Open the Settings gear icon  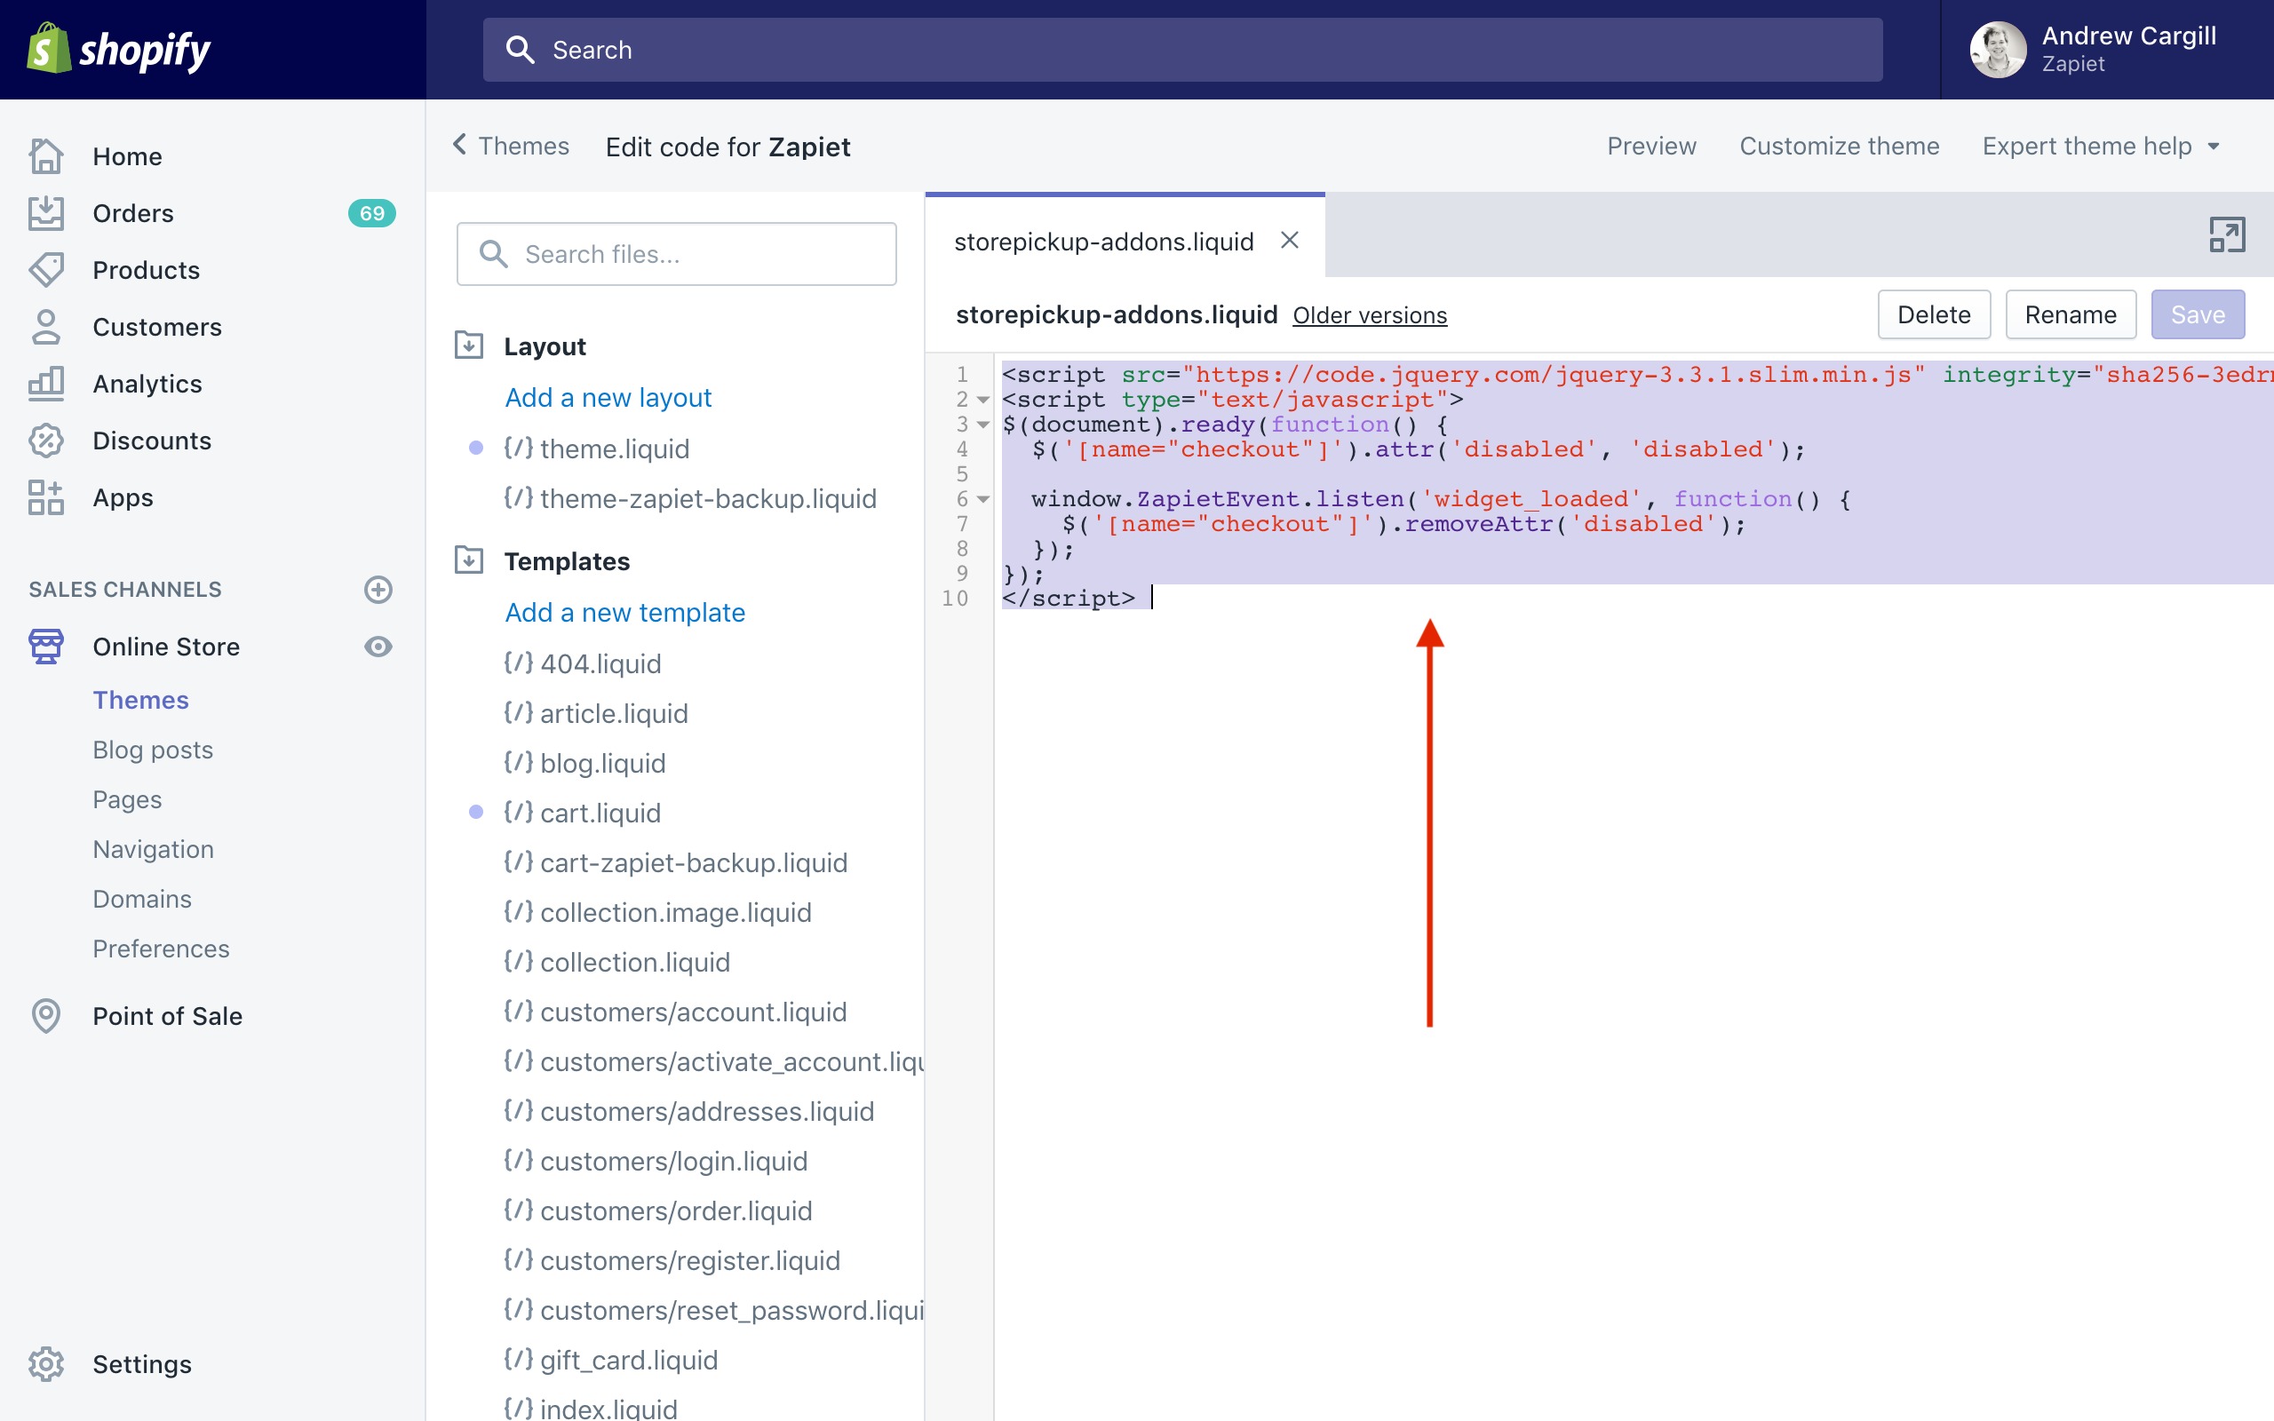click(x=46, y=1363)
